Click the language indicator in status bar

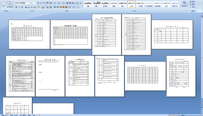tap(25, 115)
